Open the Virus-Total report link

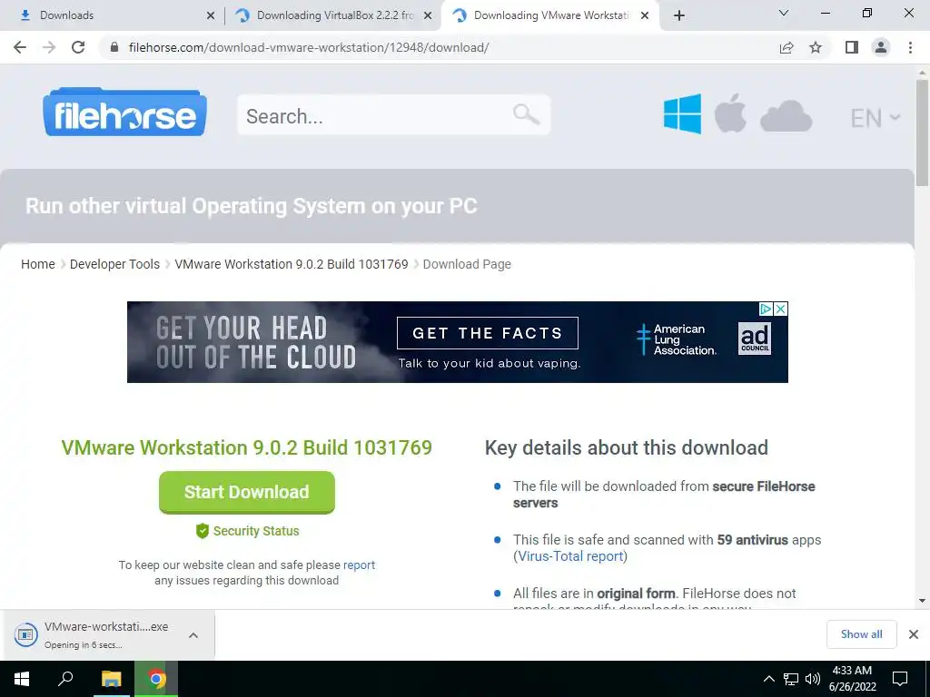[570, 556]
